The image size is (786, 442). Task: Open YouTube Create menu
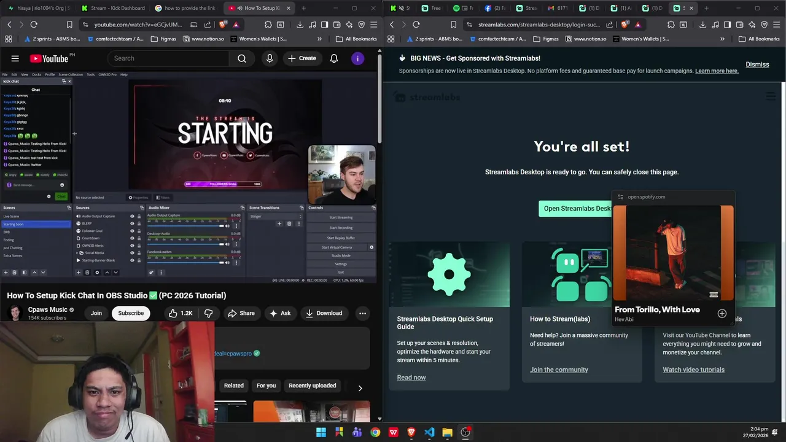[x=302, y=58]
